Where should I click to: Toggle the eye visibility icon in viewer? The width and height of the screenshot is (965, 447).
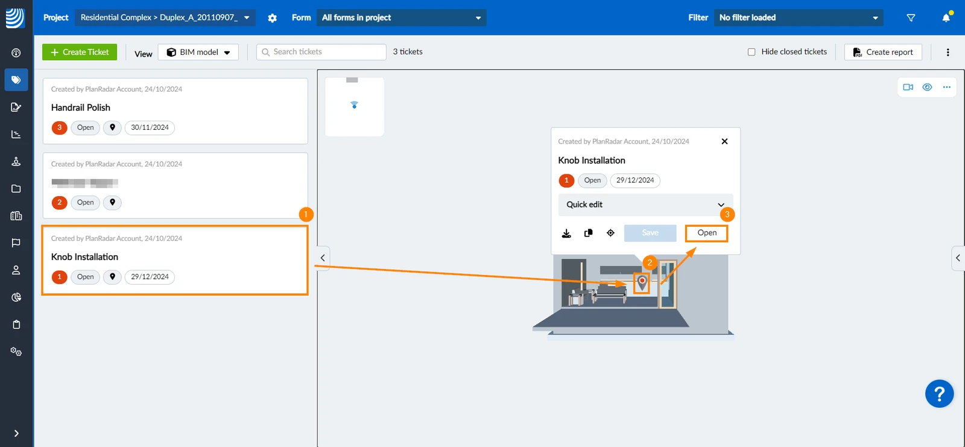click(x=927, y=87)
